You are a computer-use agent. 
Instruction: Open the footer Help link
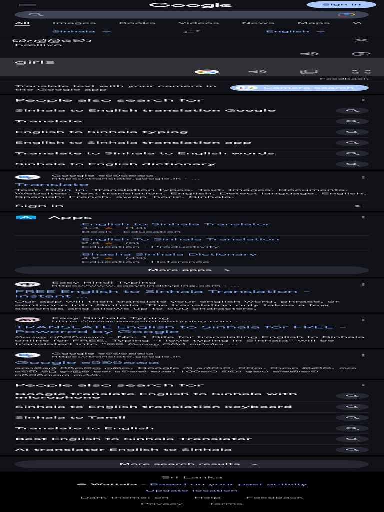[207, 498]
